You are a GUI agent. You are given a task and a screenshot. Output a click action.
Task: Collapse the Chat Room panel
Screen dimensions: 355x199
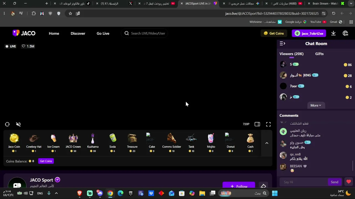[282, 44]
